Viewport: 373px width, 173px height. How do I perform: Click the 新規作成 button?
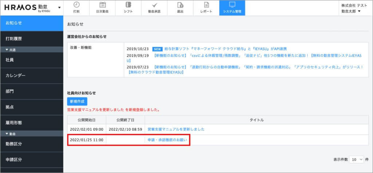pos(77,102)
